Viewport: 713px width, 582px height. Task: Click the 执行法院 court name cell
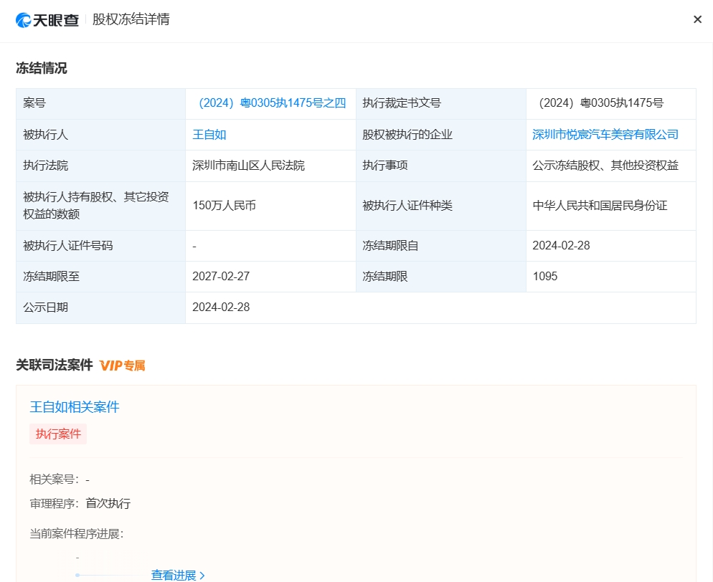pos(247,166)
